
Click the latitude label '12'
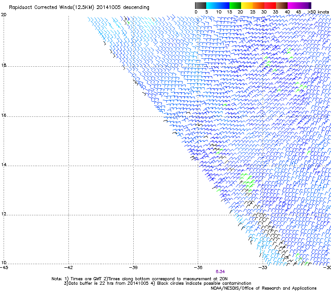4,214
